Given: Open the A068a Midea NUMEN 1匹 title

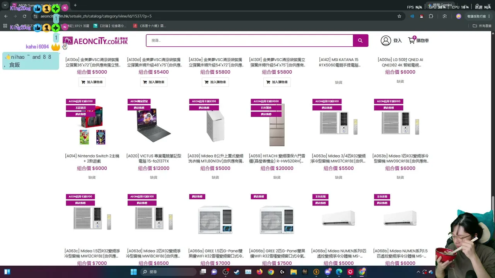Looking at the screenshot, I should pyautogui.click(x=339, y=253).
